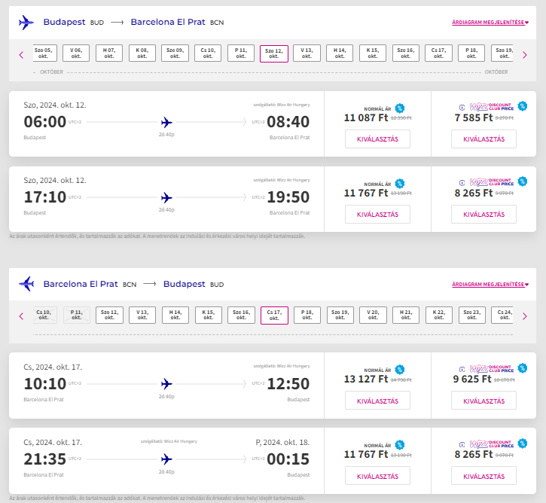Select outbound date P 11, okt.
The width and height of the screenshot is (546, 503).
coord(241,53)
